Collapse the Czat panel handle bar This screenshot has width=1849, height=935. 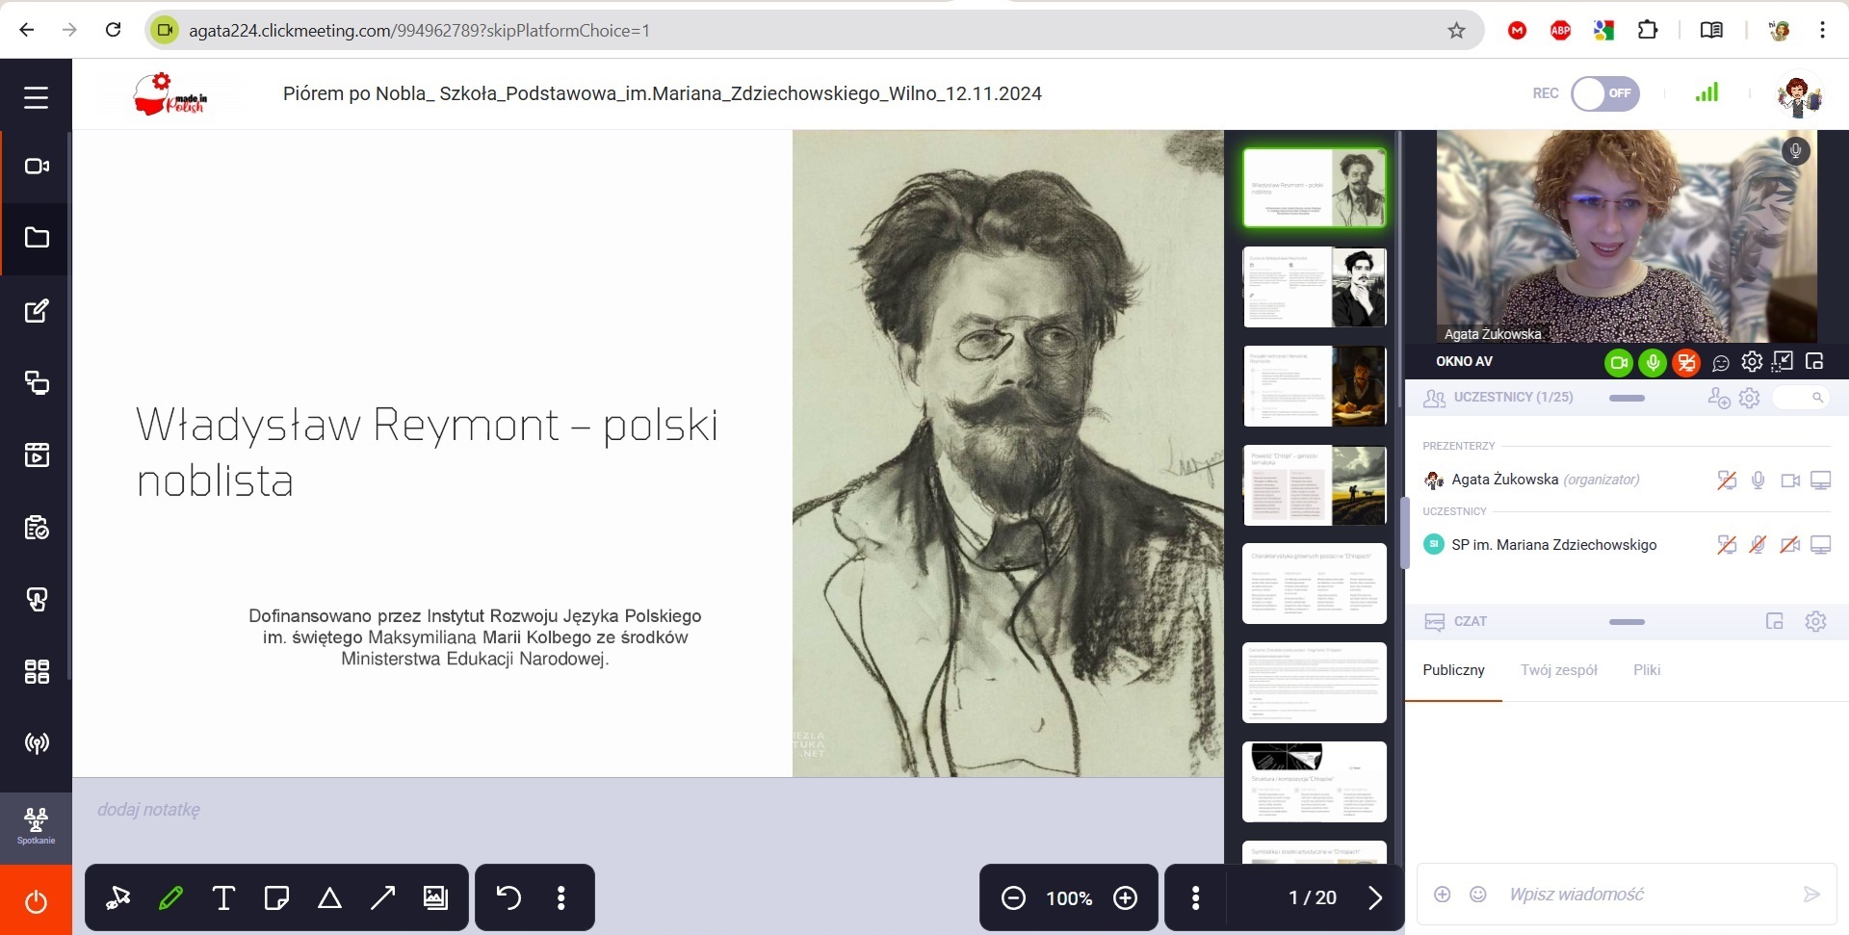1627,622
